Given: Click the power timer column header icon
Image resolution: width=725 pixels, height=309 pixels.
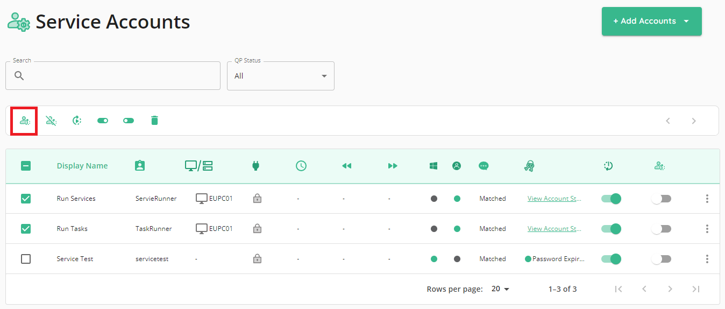Looking at the screenshot, I should click(608, 166).
